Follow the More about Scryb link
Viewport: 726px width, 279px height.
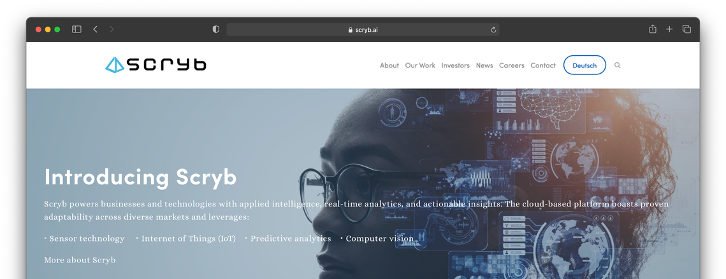pyautogui.click(x=80, y=260)
